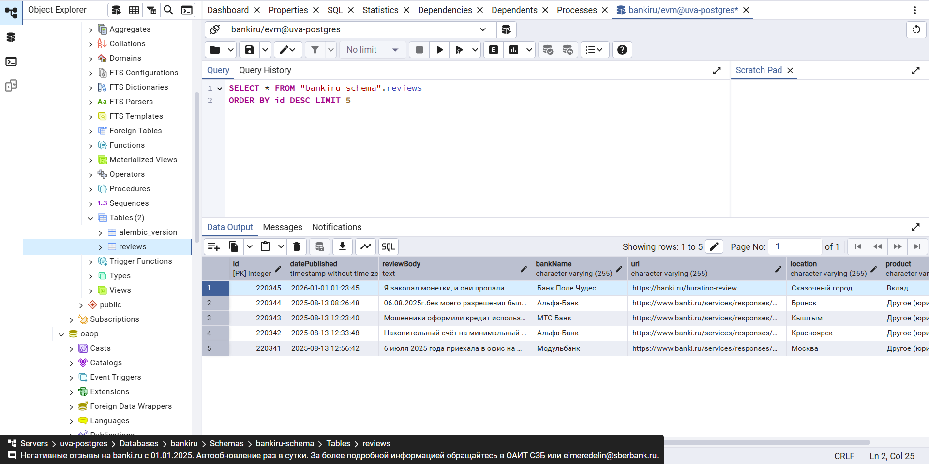Open the Save File options arrow
The height and width of the screenshot is (464, 929).
(x=265, y=50)
